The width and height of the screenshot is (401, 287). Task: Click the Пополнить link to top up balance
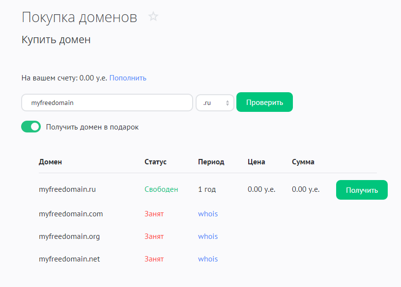tap(128, 78)
